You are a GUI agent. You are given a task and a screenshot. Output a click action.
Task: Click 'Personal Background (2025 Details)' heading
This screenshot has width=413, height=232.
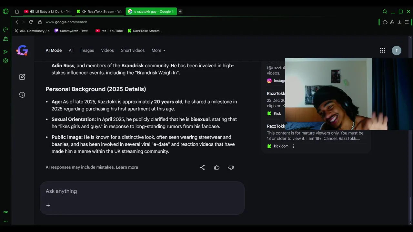coord(96,89)
